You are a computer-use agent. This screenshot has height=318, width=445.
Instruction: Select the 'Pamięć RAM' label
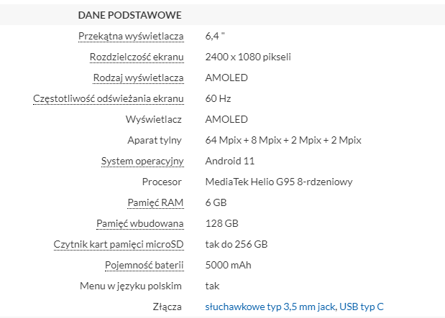(x=155, y=202)
